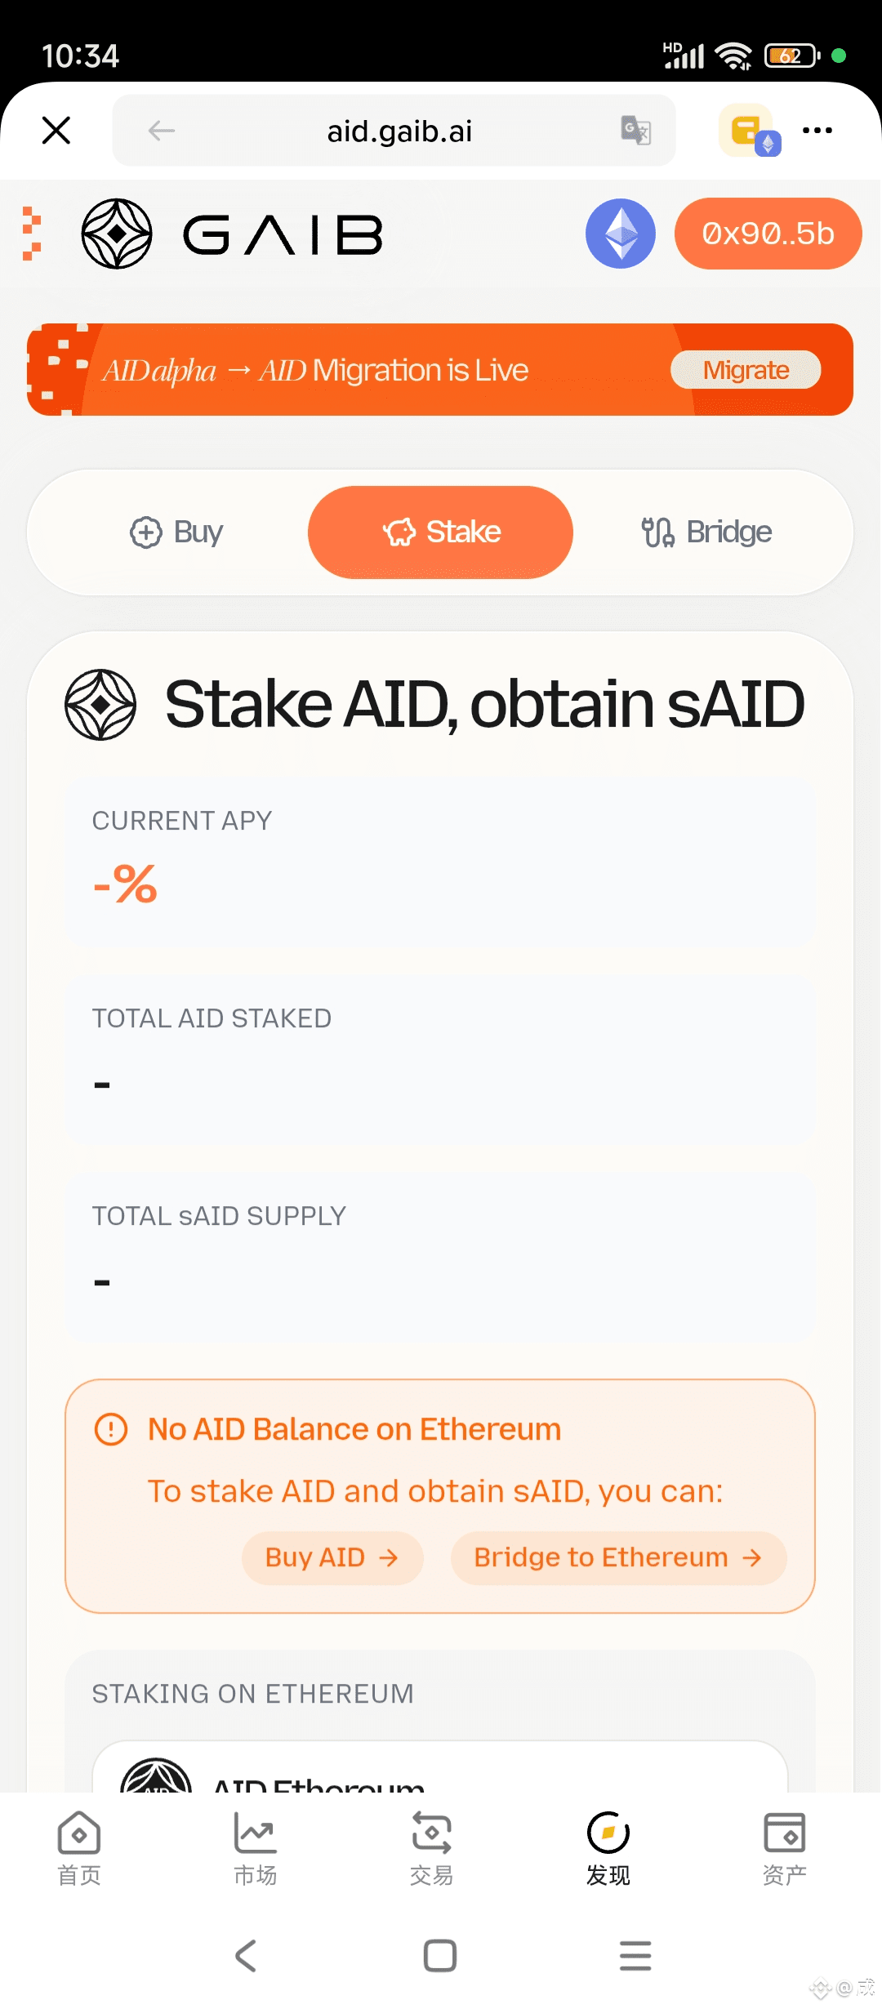The image size is (882, 2009).
Task: Open the wallet switcher icon
Action: coord(748,130)
